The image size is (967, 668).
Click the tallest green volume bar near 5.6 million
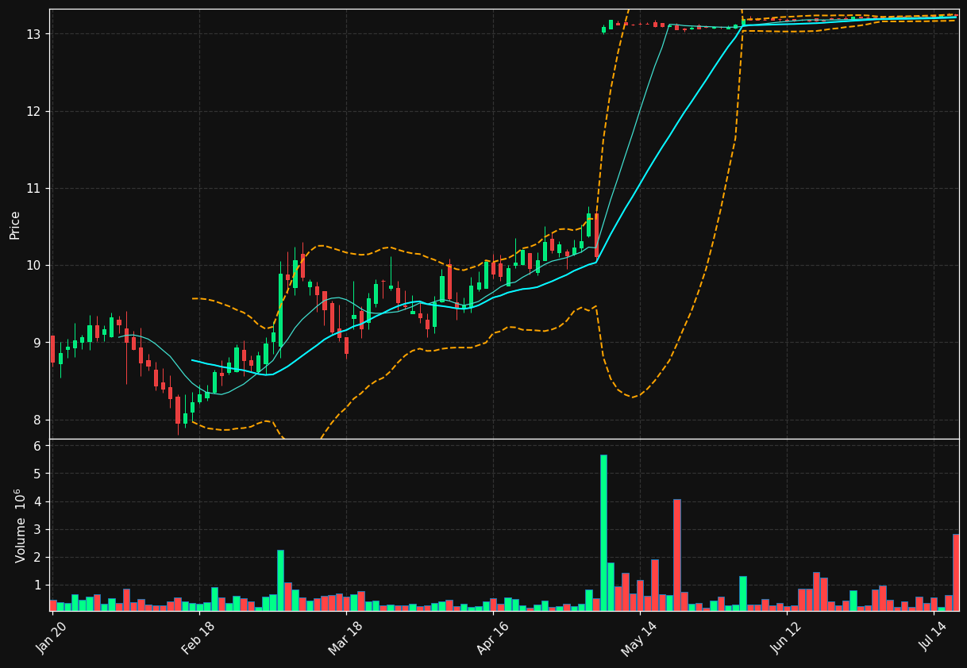coord(603,532)
